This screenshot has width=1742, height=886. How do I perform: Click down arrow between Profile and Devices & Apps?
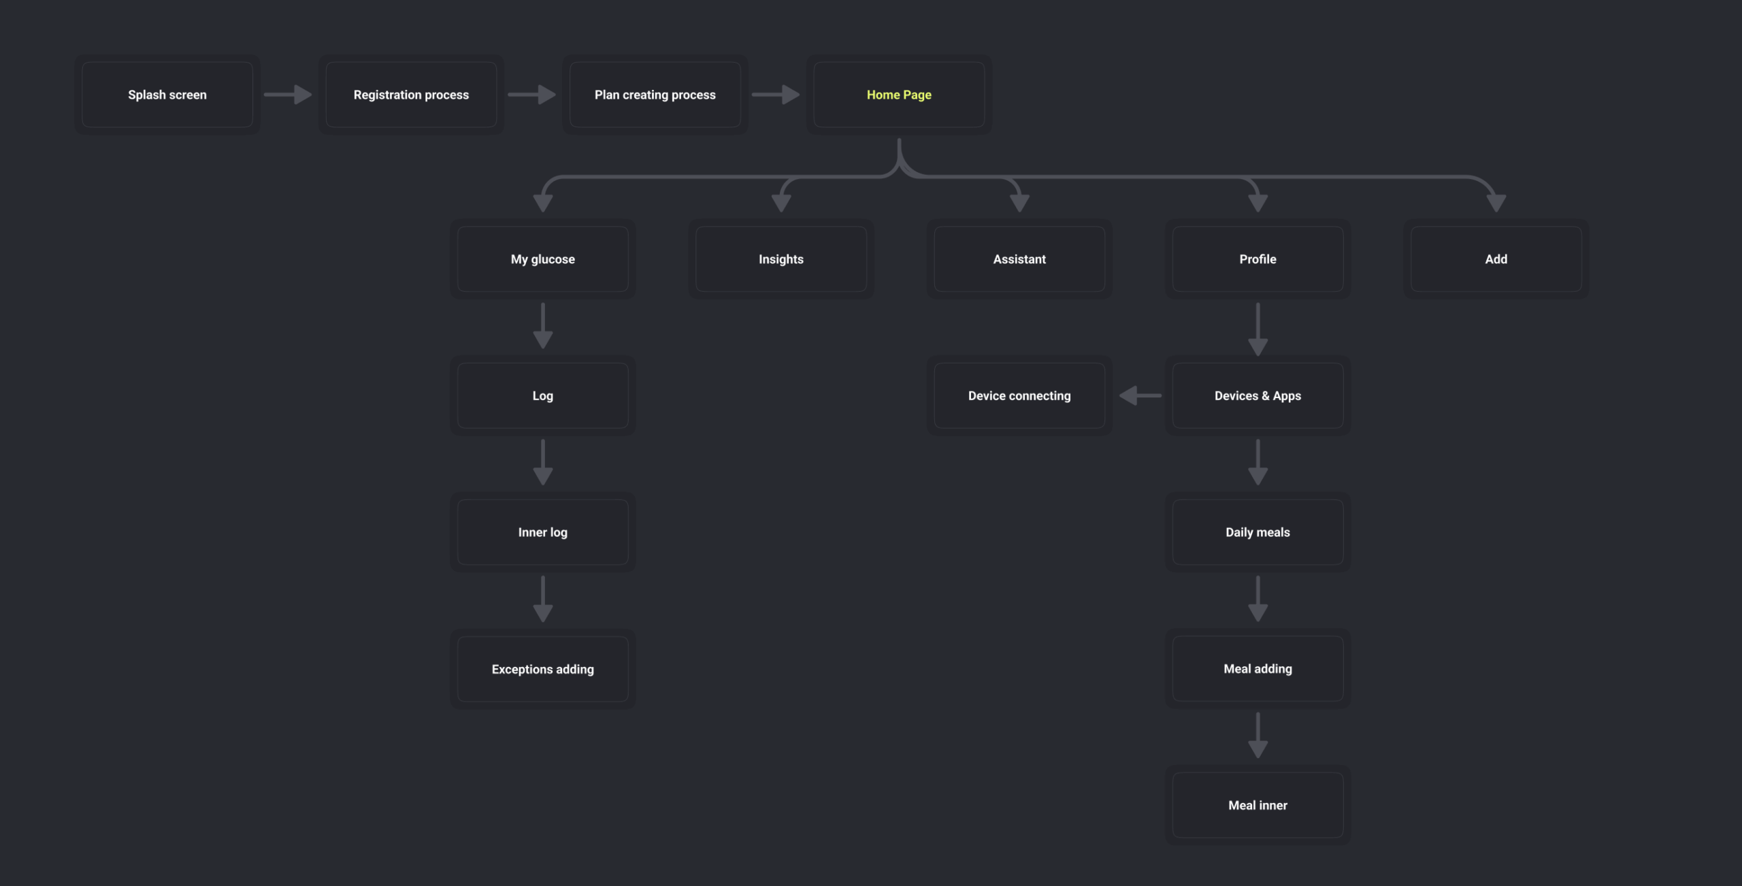click(1258, 329)
